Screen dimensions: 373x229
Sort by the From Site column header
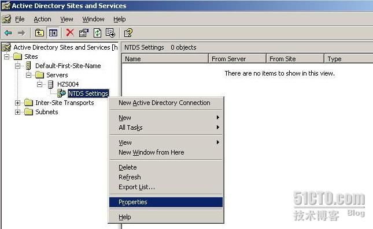(x=295, y=59)
